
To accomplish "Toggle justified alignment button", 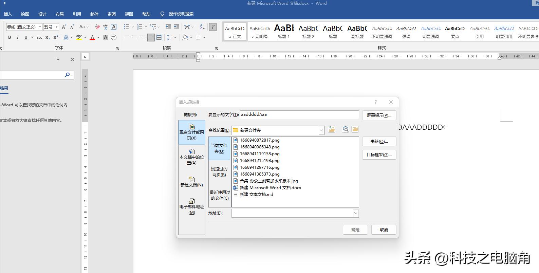I will click(x=151, y=37).
